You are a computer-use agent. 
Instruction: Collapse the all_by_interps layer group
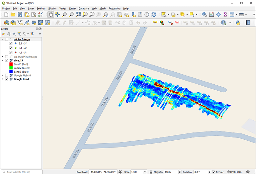(3, 39)
